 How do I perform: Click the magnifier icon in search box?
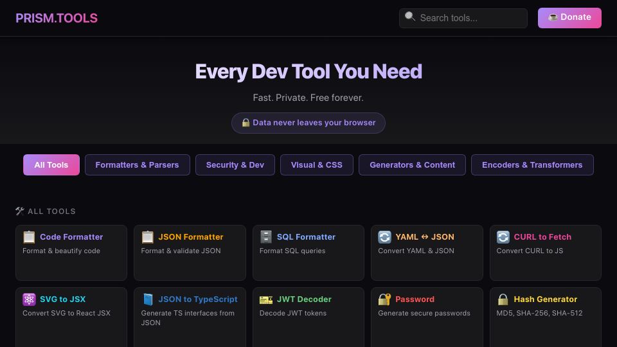click(410, 17)
